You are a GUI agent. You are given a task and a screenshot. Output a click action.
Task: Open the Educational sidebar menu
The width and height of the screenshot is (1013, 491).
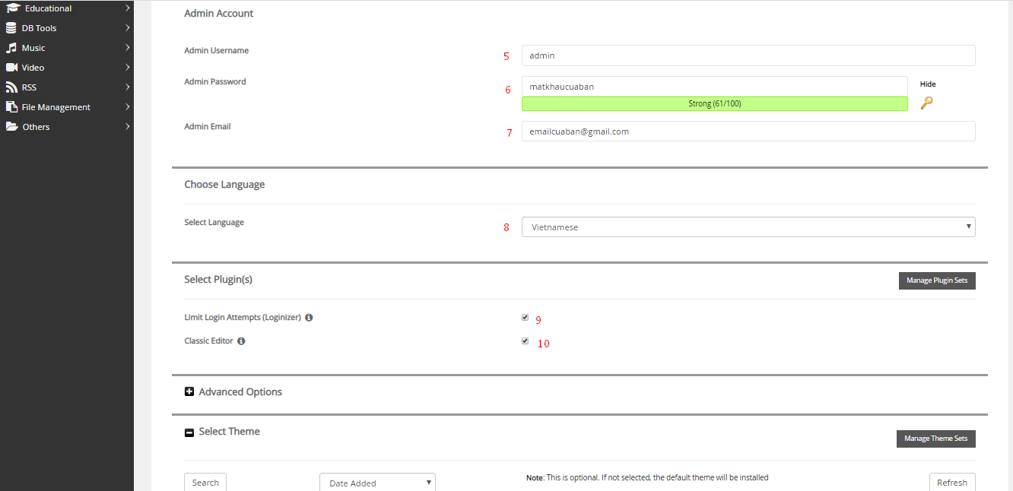67,8
